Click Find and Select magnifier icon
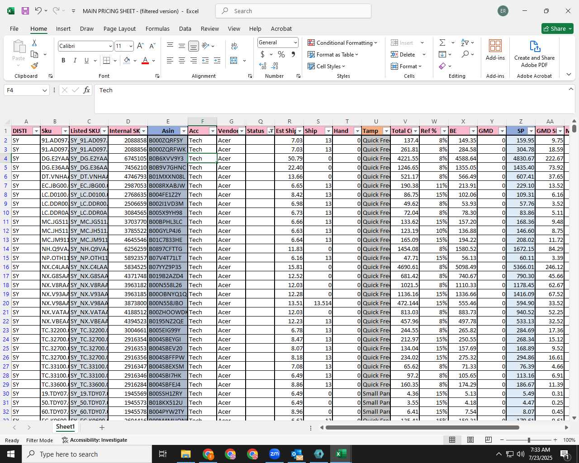The image size is (579, 463). 465,54
